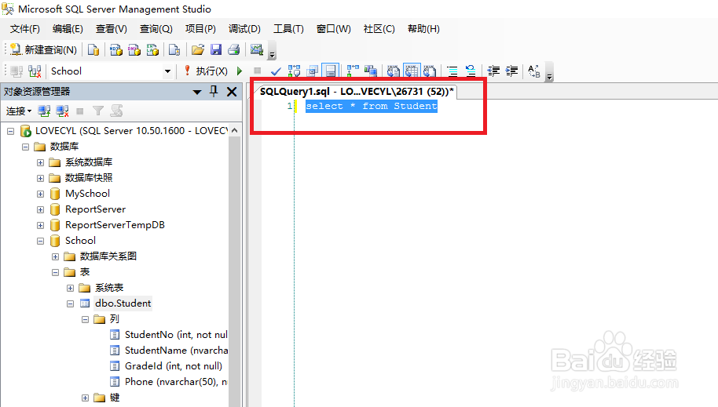This screenshot has width=718, height=407.
Task: Click the Query Options icon
Action: tap(313, 71)
